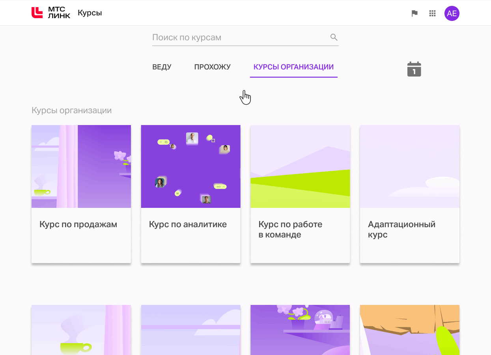
Task: Open the Адаптационный курс course
Action: click(409, 193)
